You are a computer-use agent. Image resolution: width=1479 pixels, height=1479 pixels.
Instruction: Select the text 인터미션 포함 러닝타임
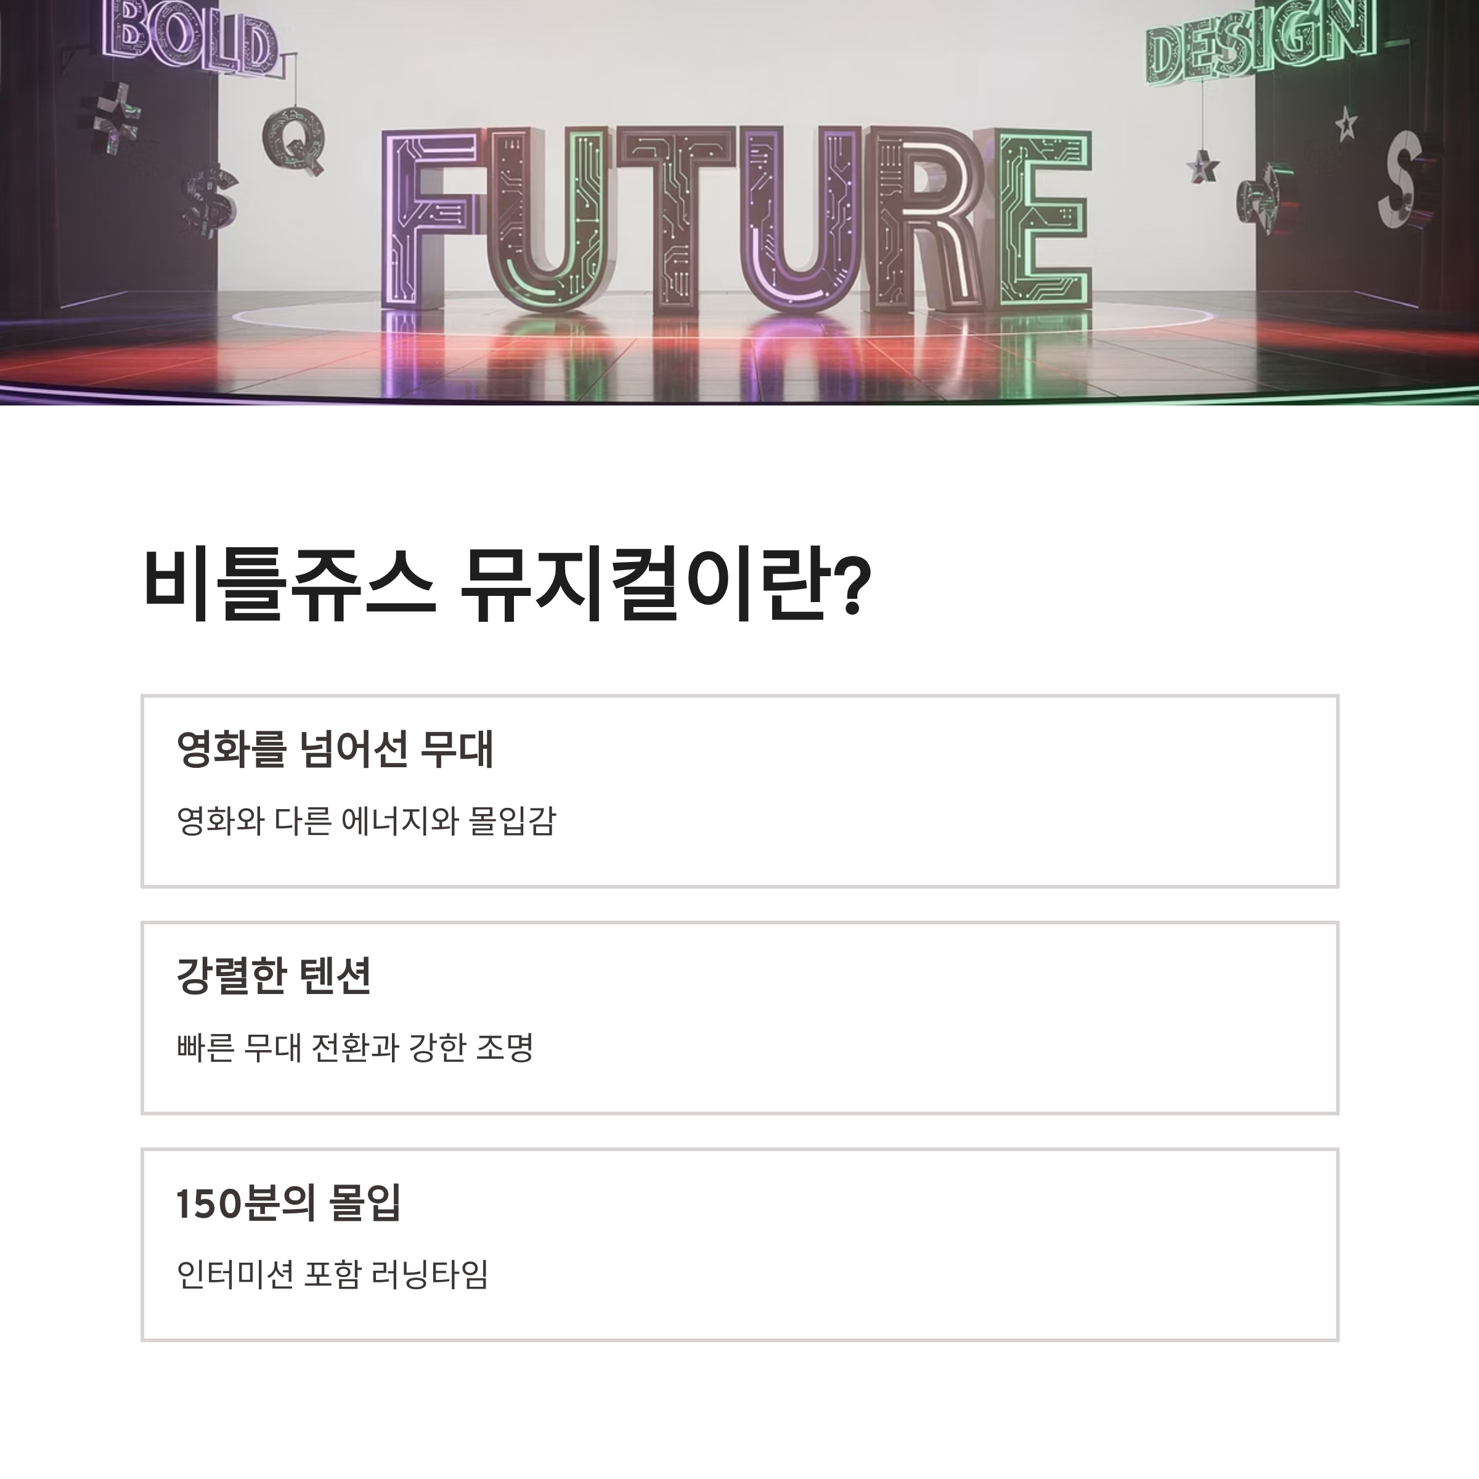(332, 1274)
